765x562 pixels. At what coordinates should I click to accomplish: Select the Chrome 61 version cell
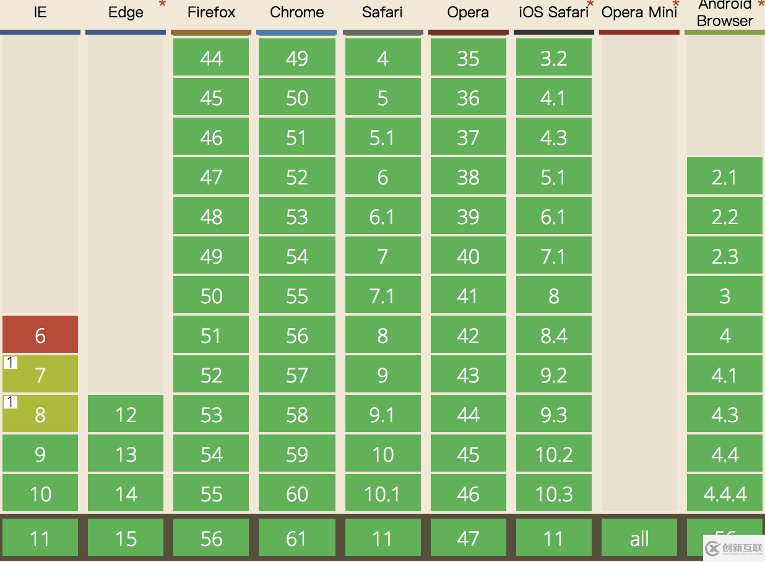point(296,538)
